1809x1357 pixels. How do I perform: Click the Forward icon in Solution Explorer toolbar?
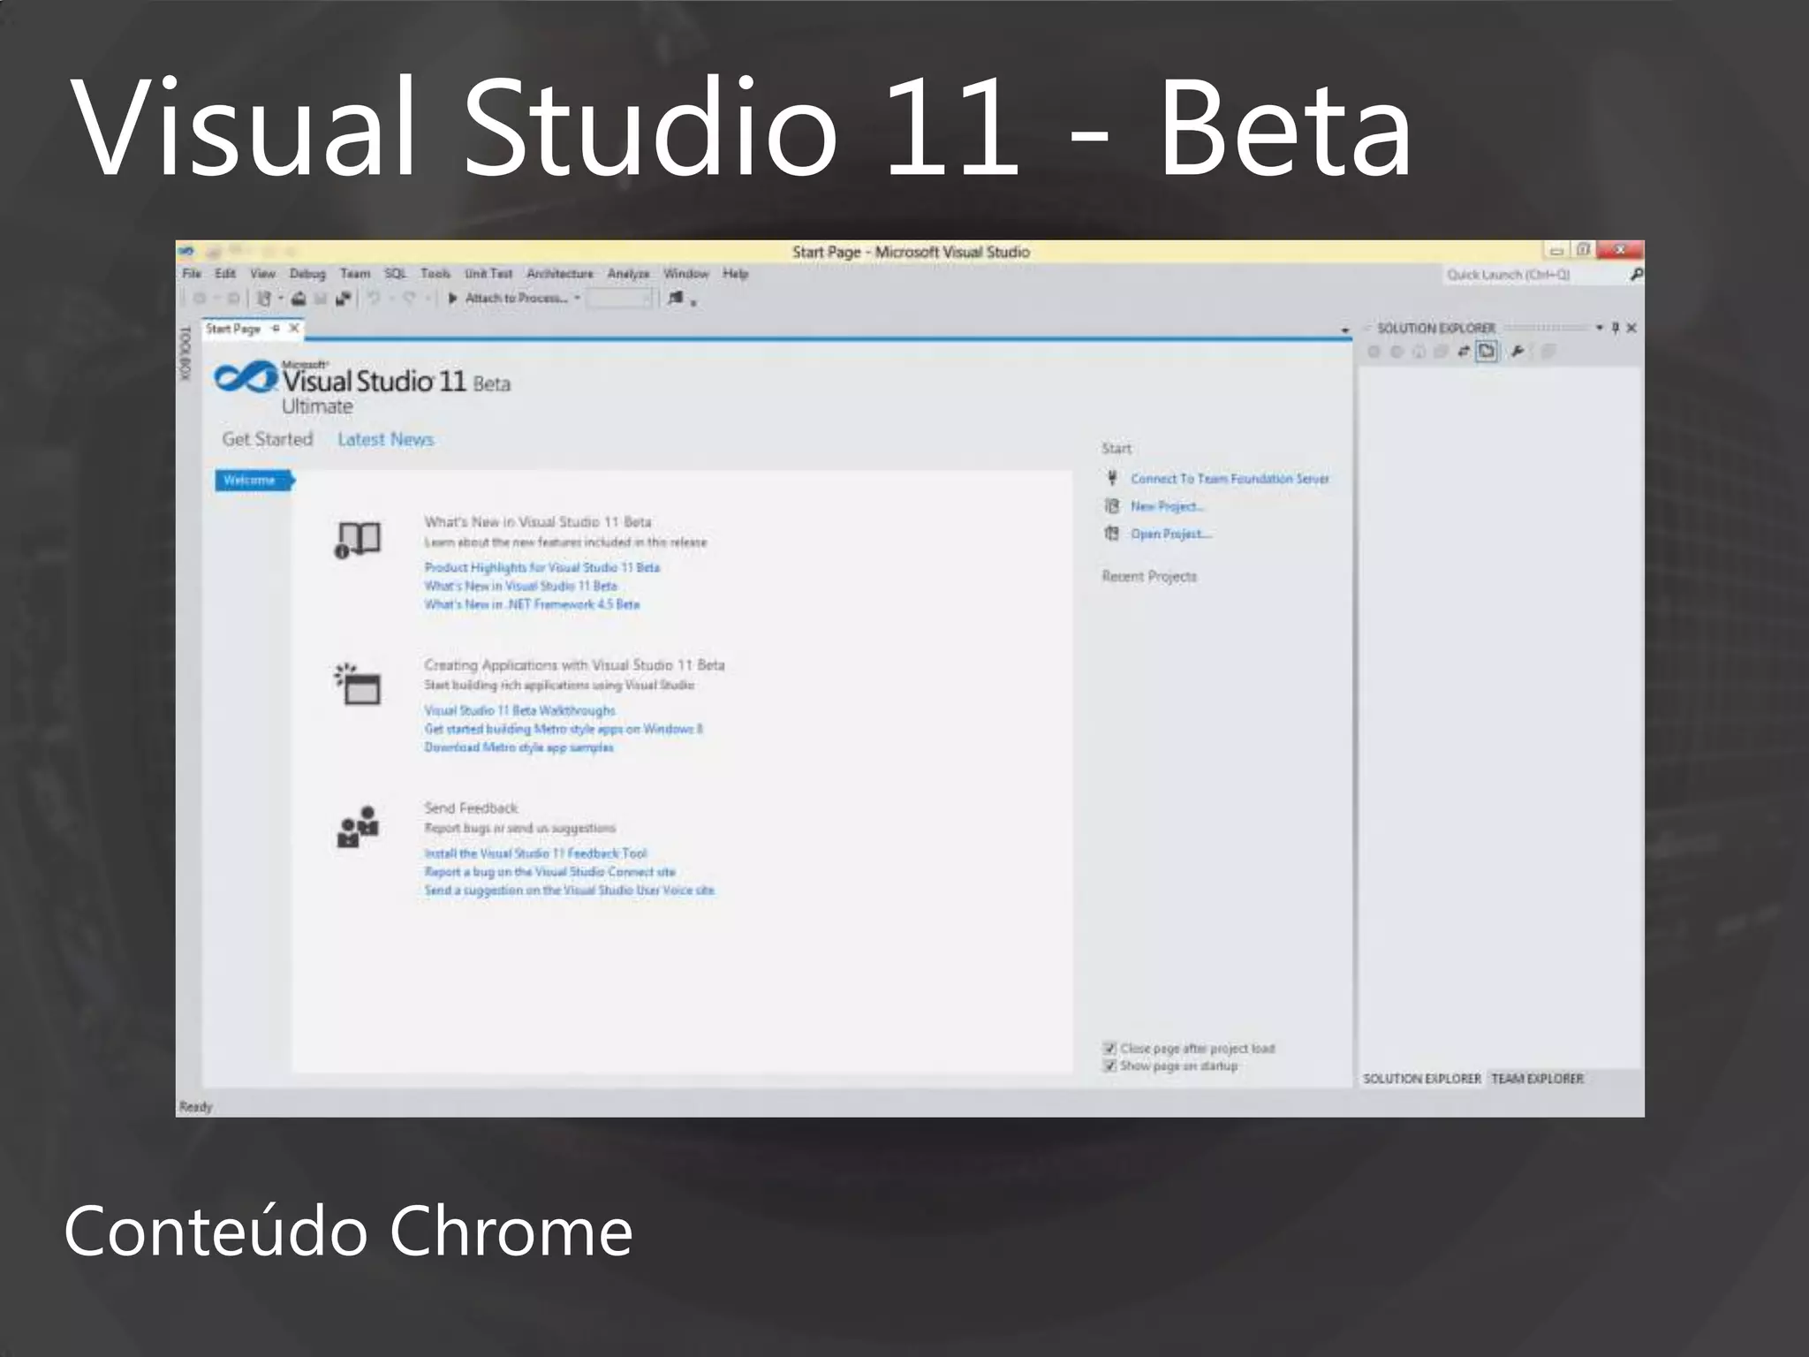tap(1396, 352)
